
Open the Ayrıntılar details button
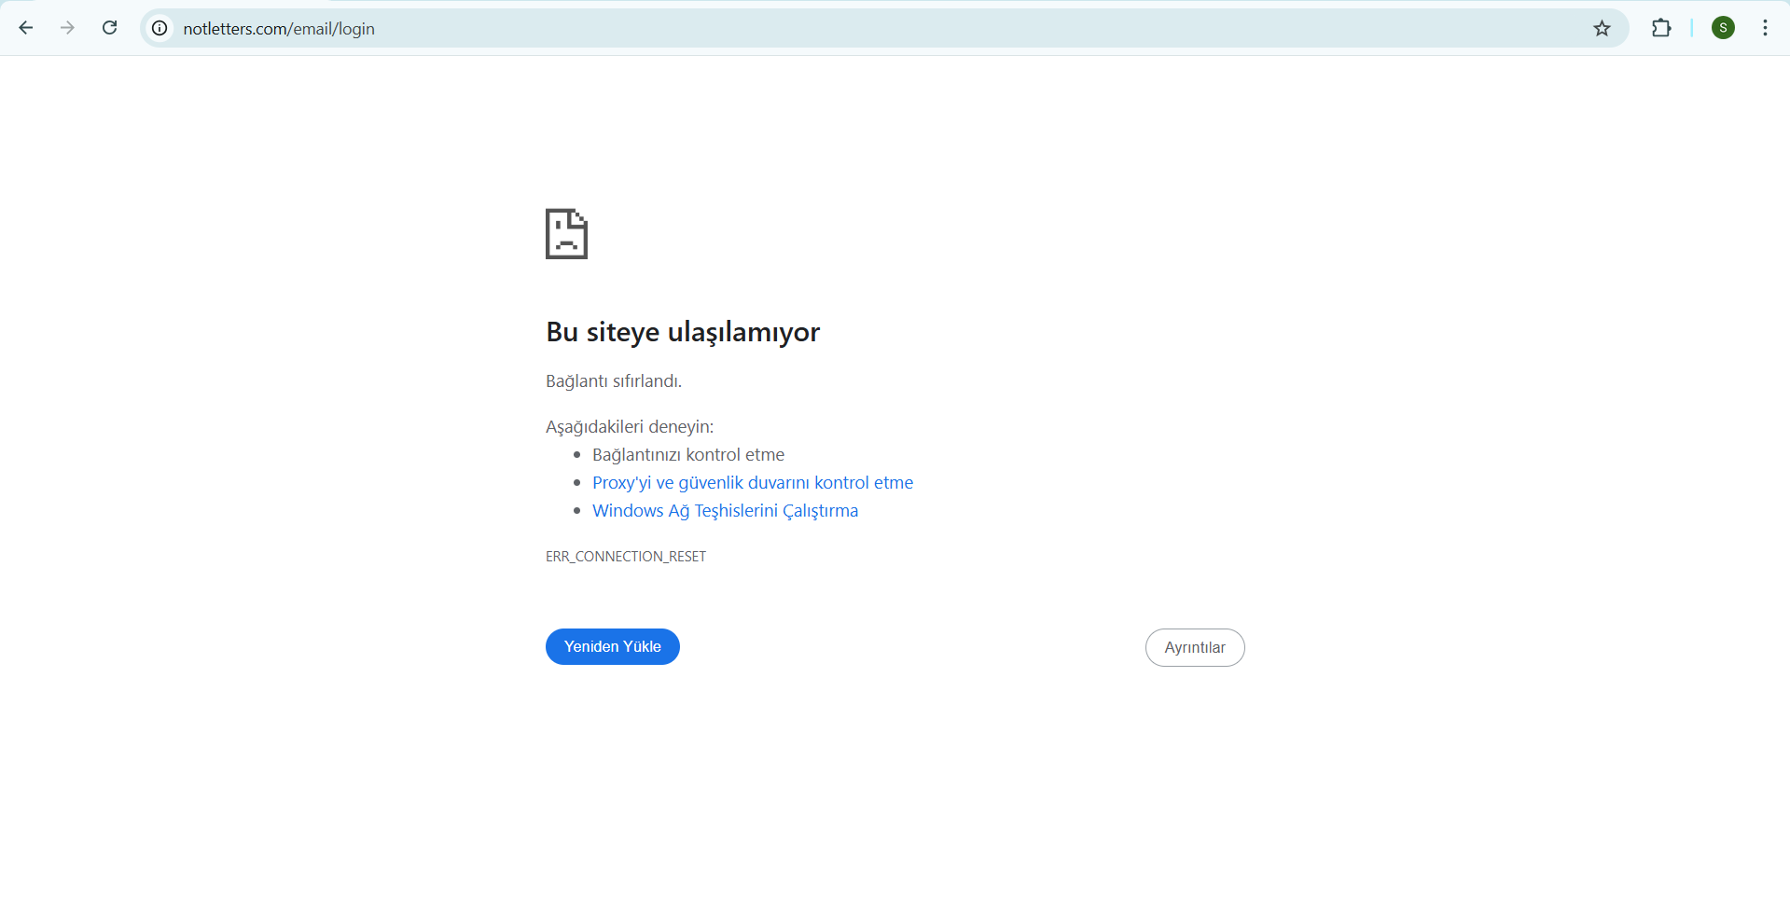(1195, 647)
